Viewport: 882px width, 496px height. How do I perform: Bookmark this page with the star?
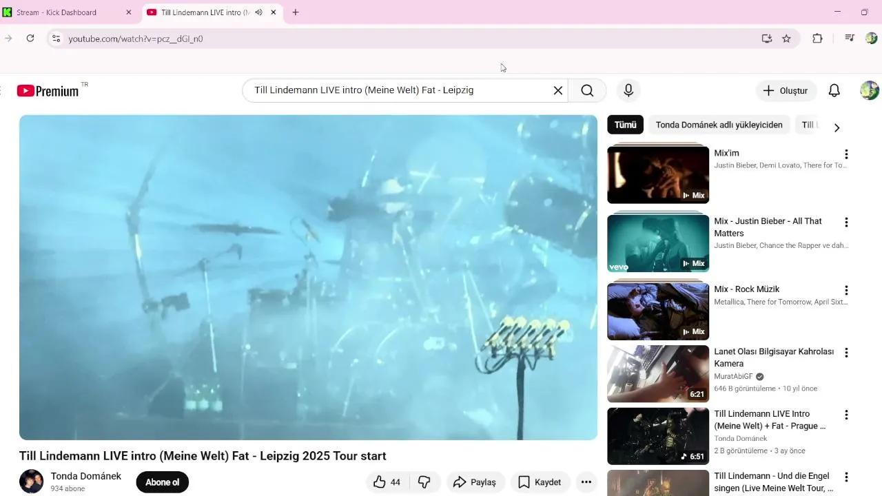pyautogui.click(x=786, y=39)
